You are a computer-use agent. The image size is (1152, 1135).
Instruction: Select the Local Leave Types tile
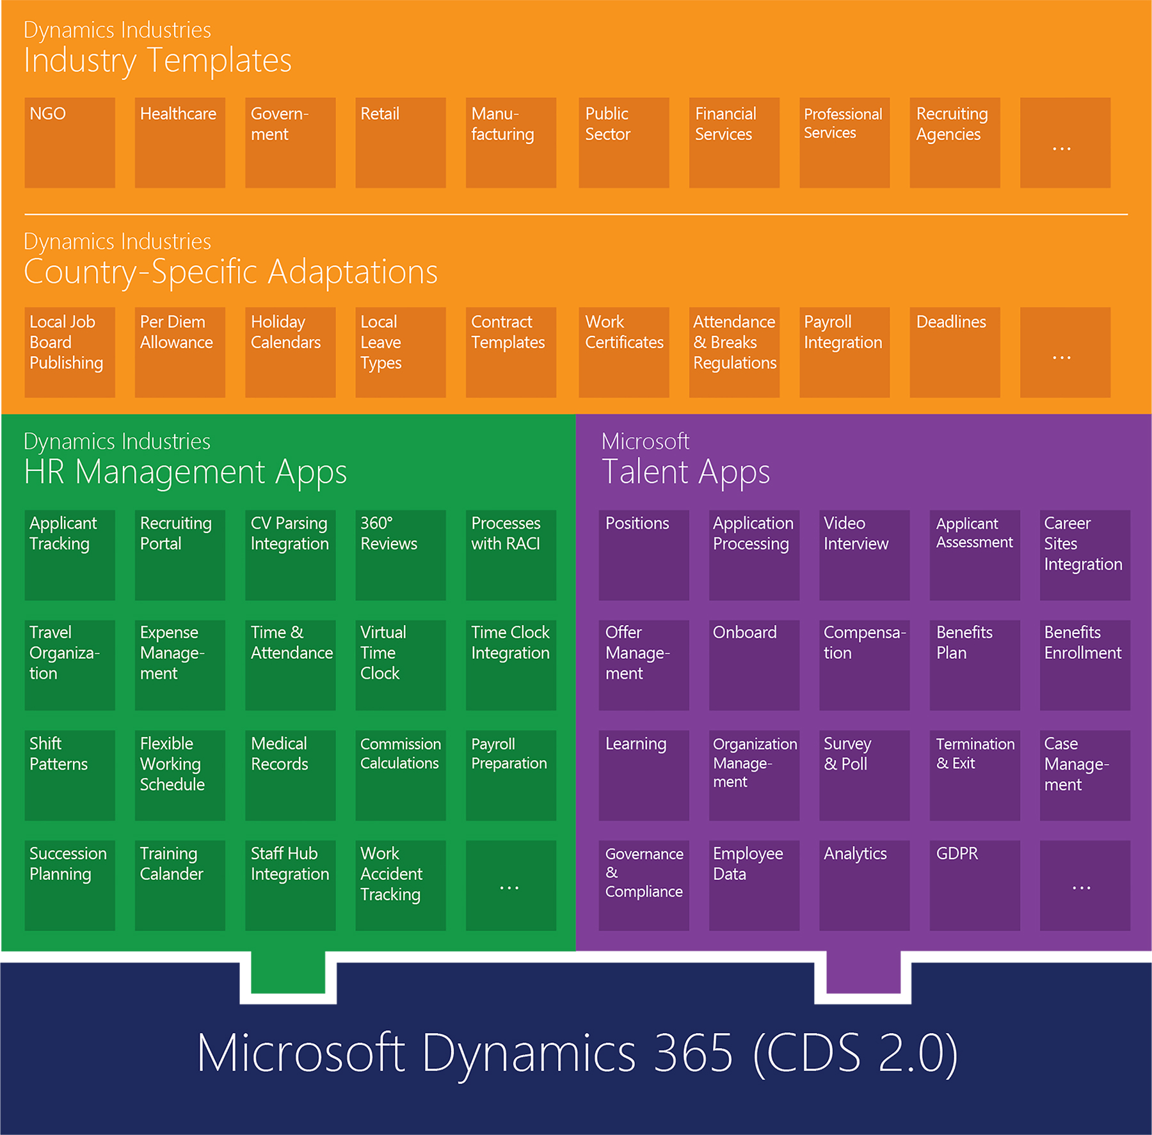point(401,353)
